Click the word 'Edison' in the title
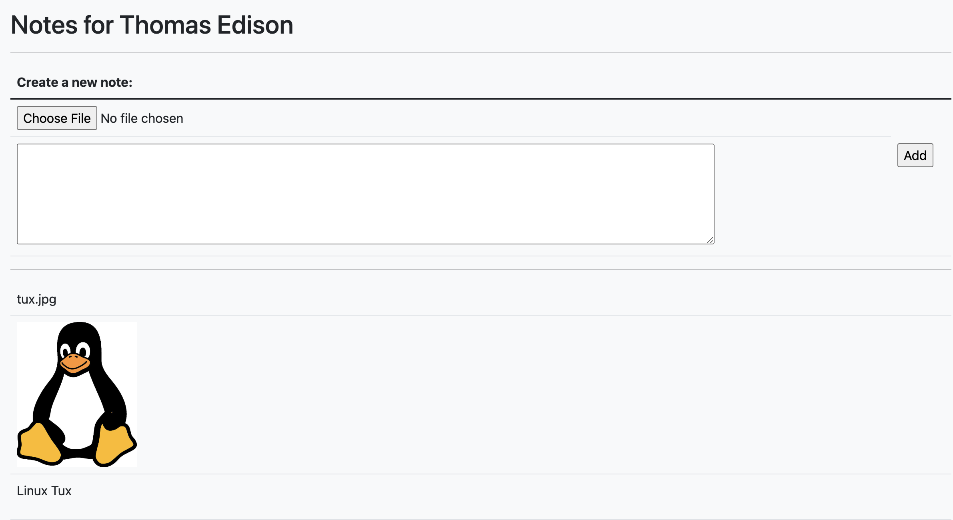 click(x=255, y=25)
